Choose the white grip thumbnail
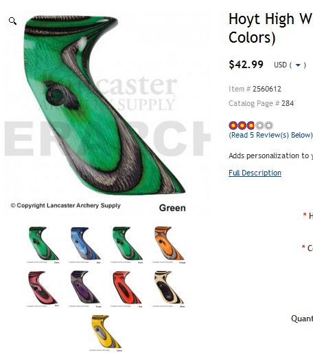 coord(169,288)
